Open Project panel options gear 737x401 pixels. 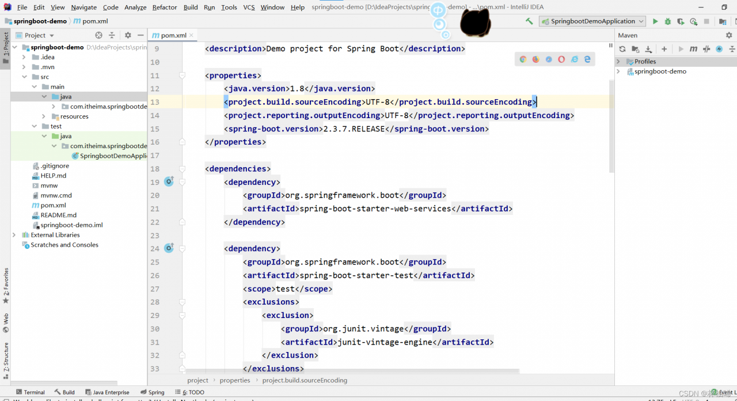pyautogui.click(x=128, y=35)
